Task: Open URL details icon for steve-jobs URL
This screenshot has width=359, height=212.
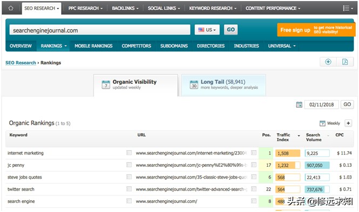Action: click(254, 177)
